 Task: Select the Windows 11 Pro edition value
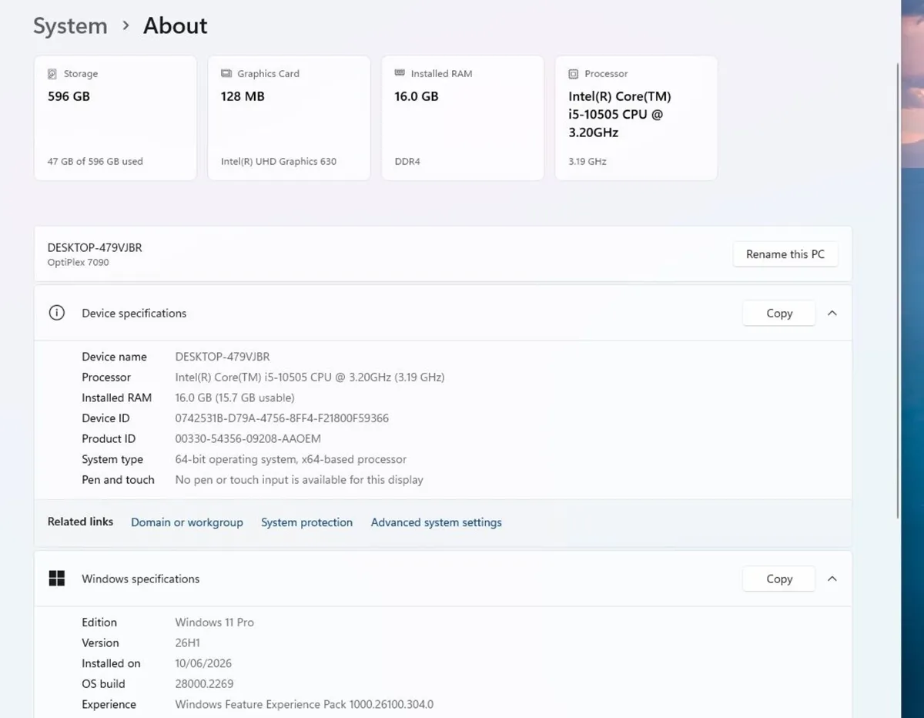(214, 622)
